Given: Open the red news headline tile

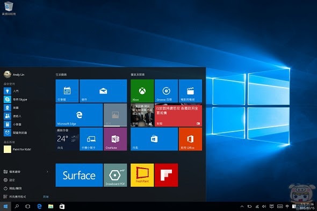Looking at the screenshot, I should pos(178,115).
